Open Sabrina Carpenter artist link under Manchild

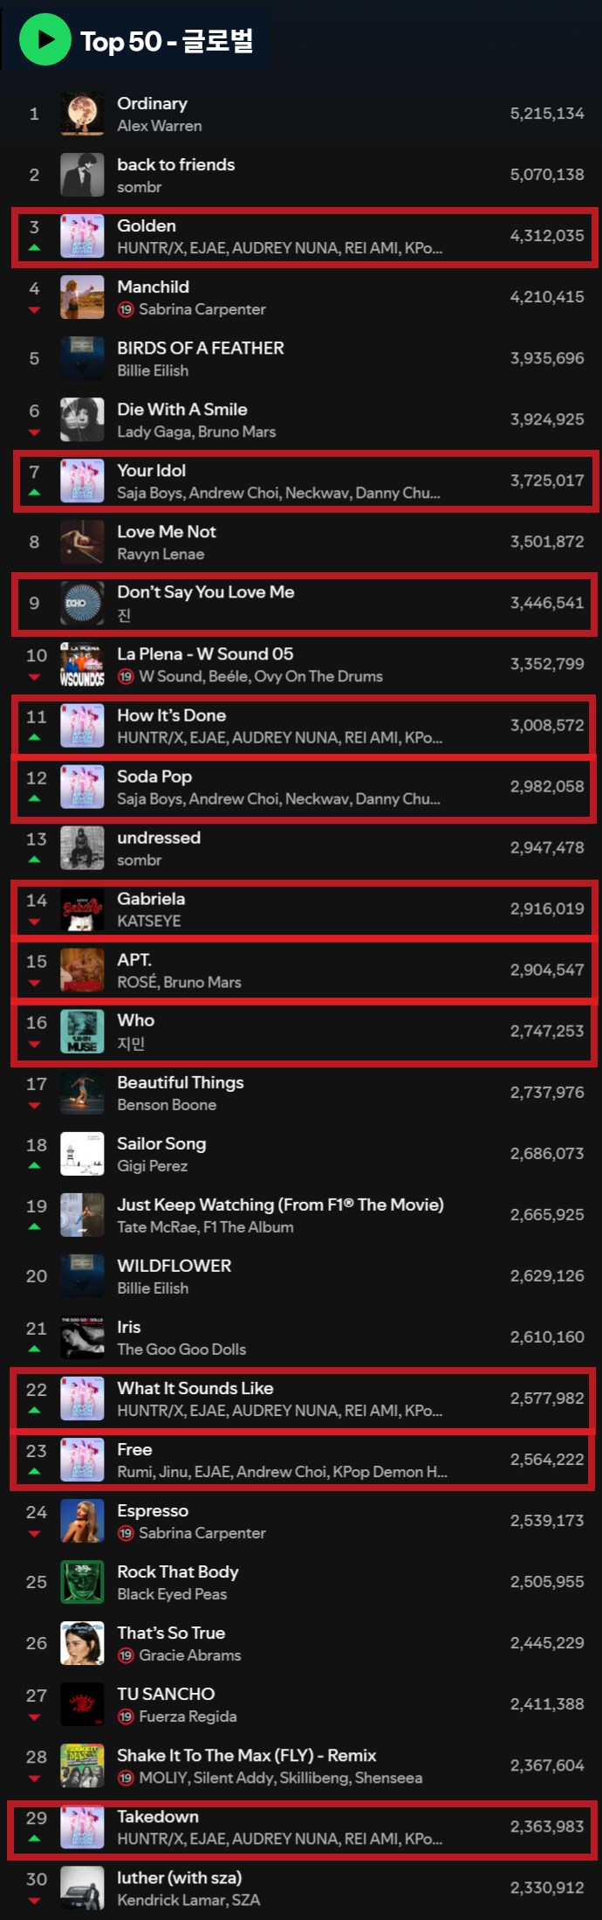pos(202,309)
